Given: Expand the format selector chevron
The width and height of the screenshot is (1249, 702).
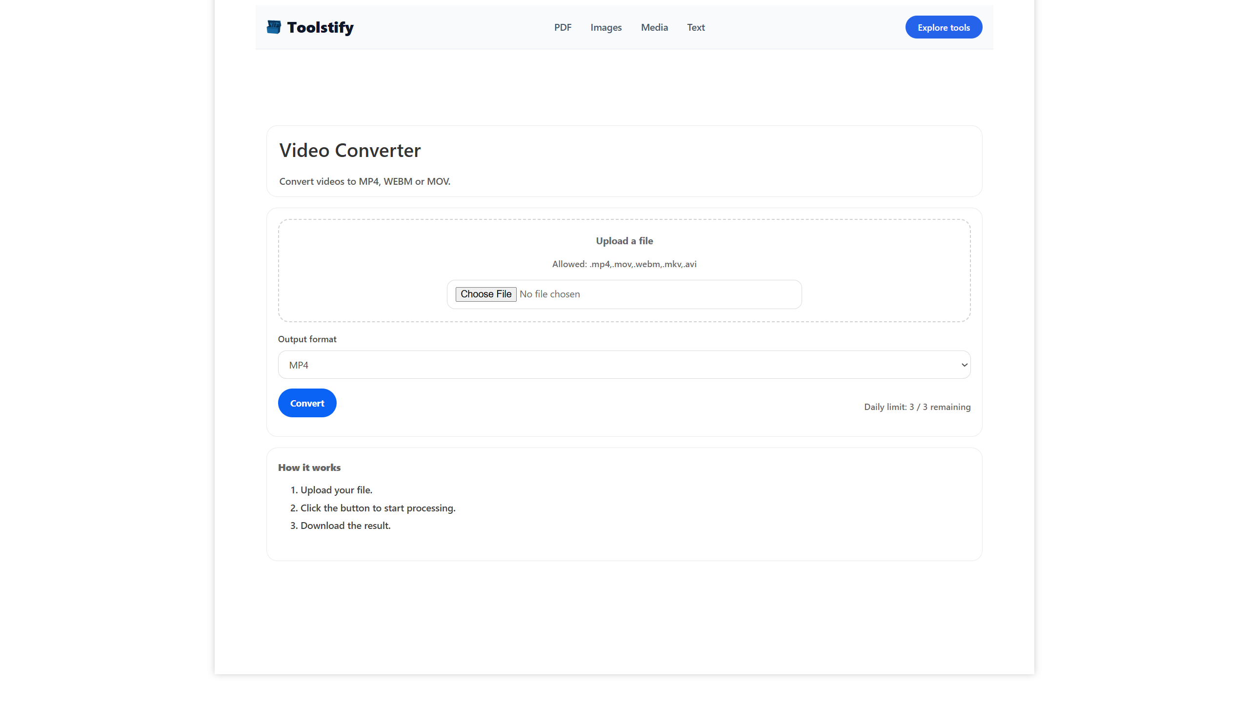Looking at the screenshot, I should pyautogui.click(x=964, y=364).
